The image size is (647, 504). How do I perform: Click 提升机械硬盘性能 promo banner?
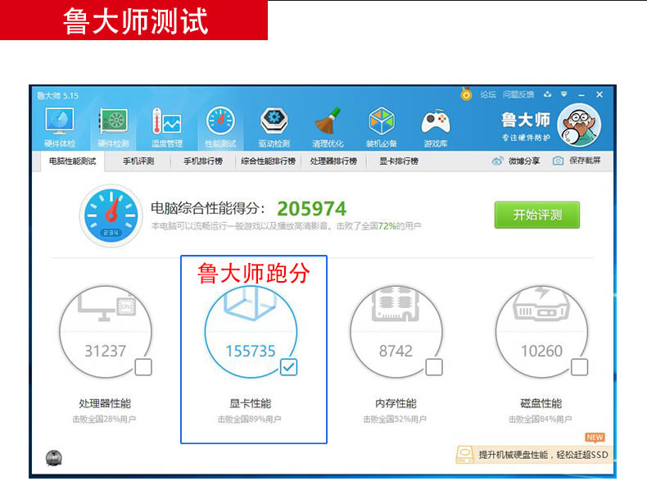coord(532,455)
